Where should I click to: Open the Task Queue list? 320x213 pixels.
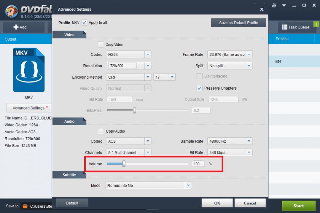(x=295, y=27)
